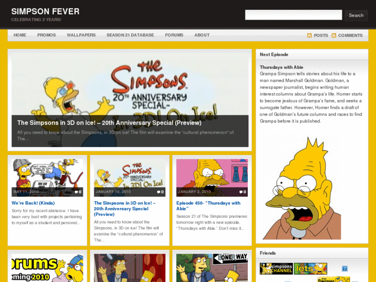Open We're Back! (Kinda) post title

(33, 203)
